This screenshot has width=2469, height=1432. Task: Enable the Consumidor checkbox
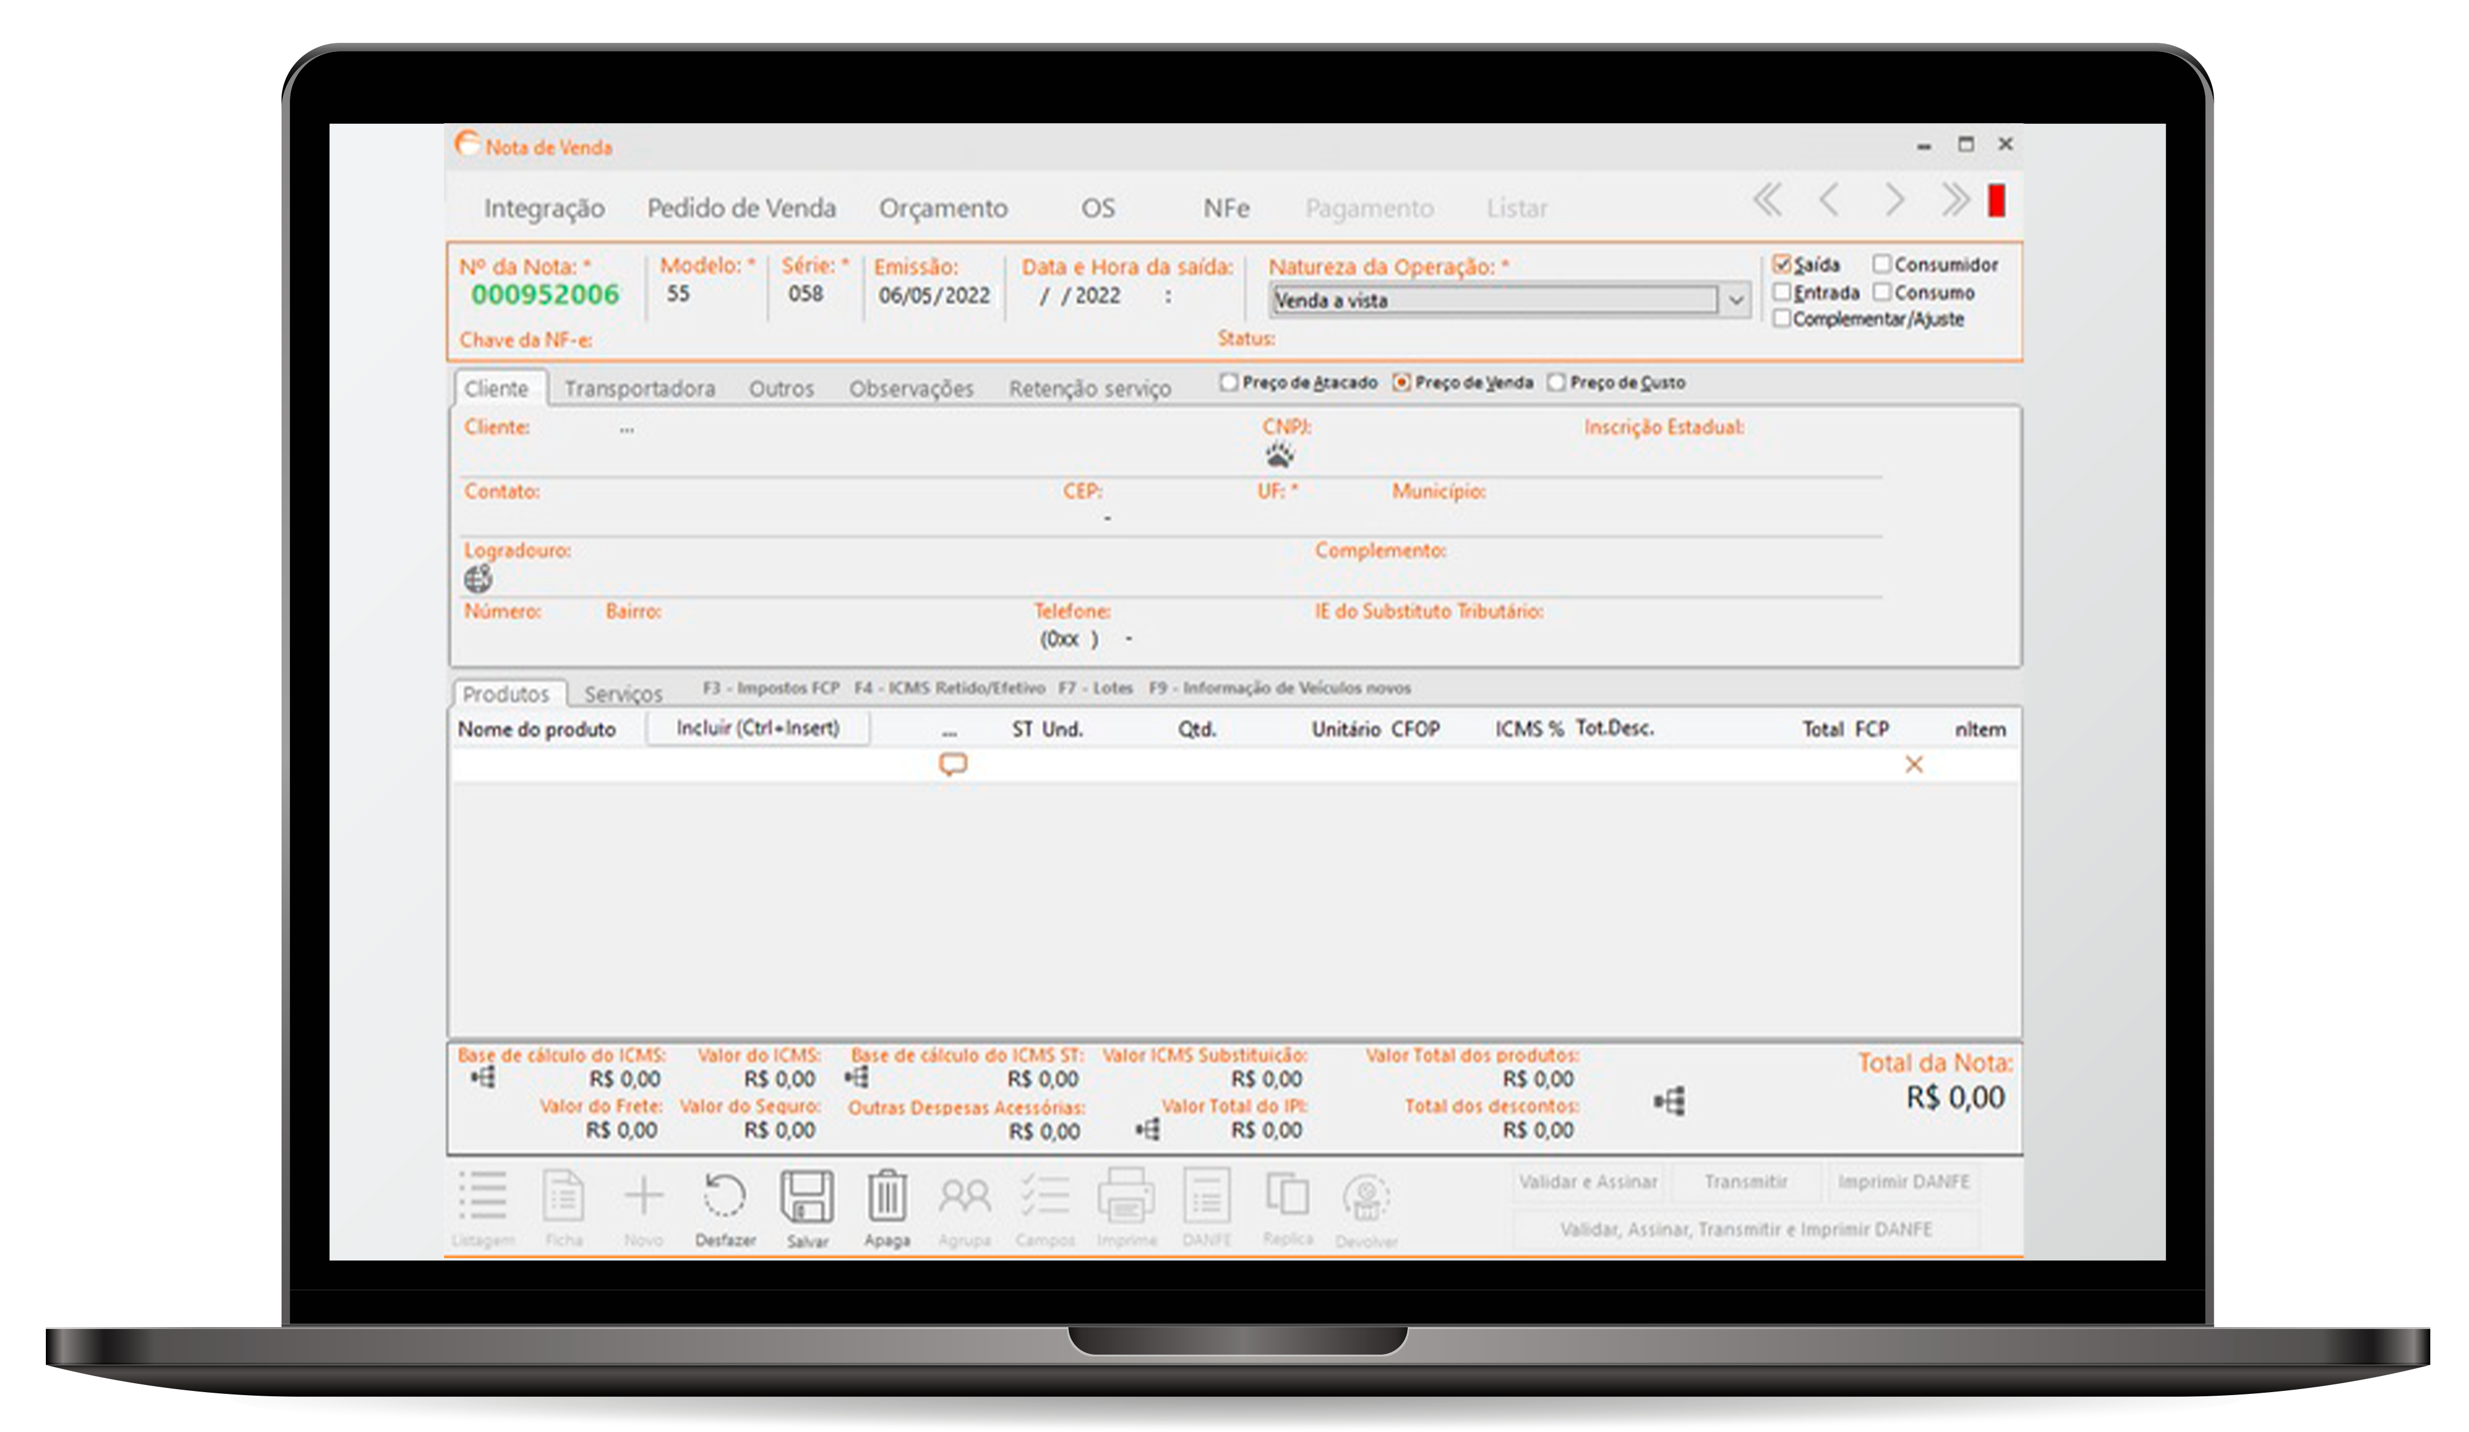1881,264
